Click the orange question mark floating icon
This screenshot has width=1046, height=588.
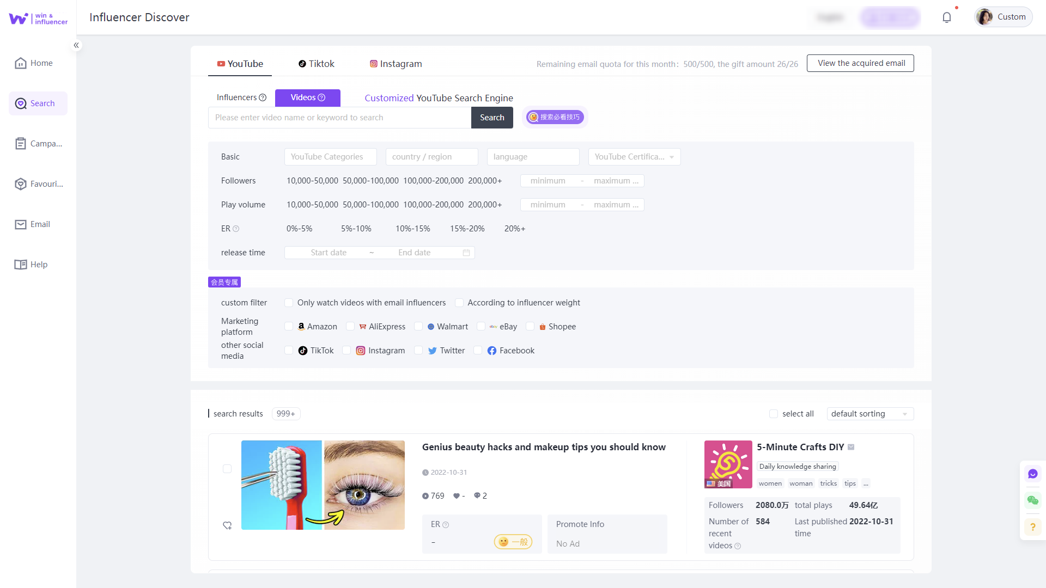tap(1032, 526)
